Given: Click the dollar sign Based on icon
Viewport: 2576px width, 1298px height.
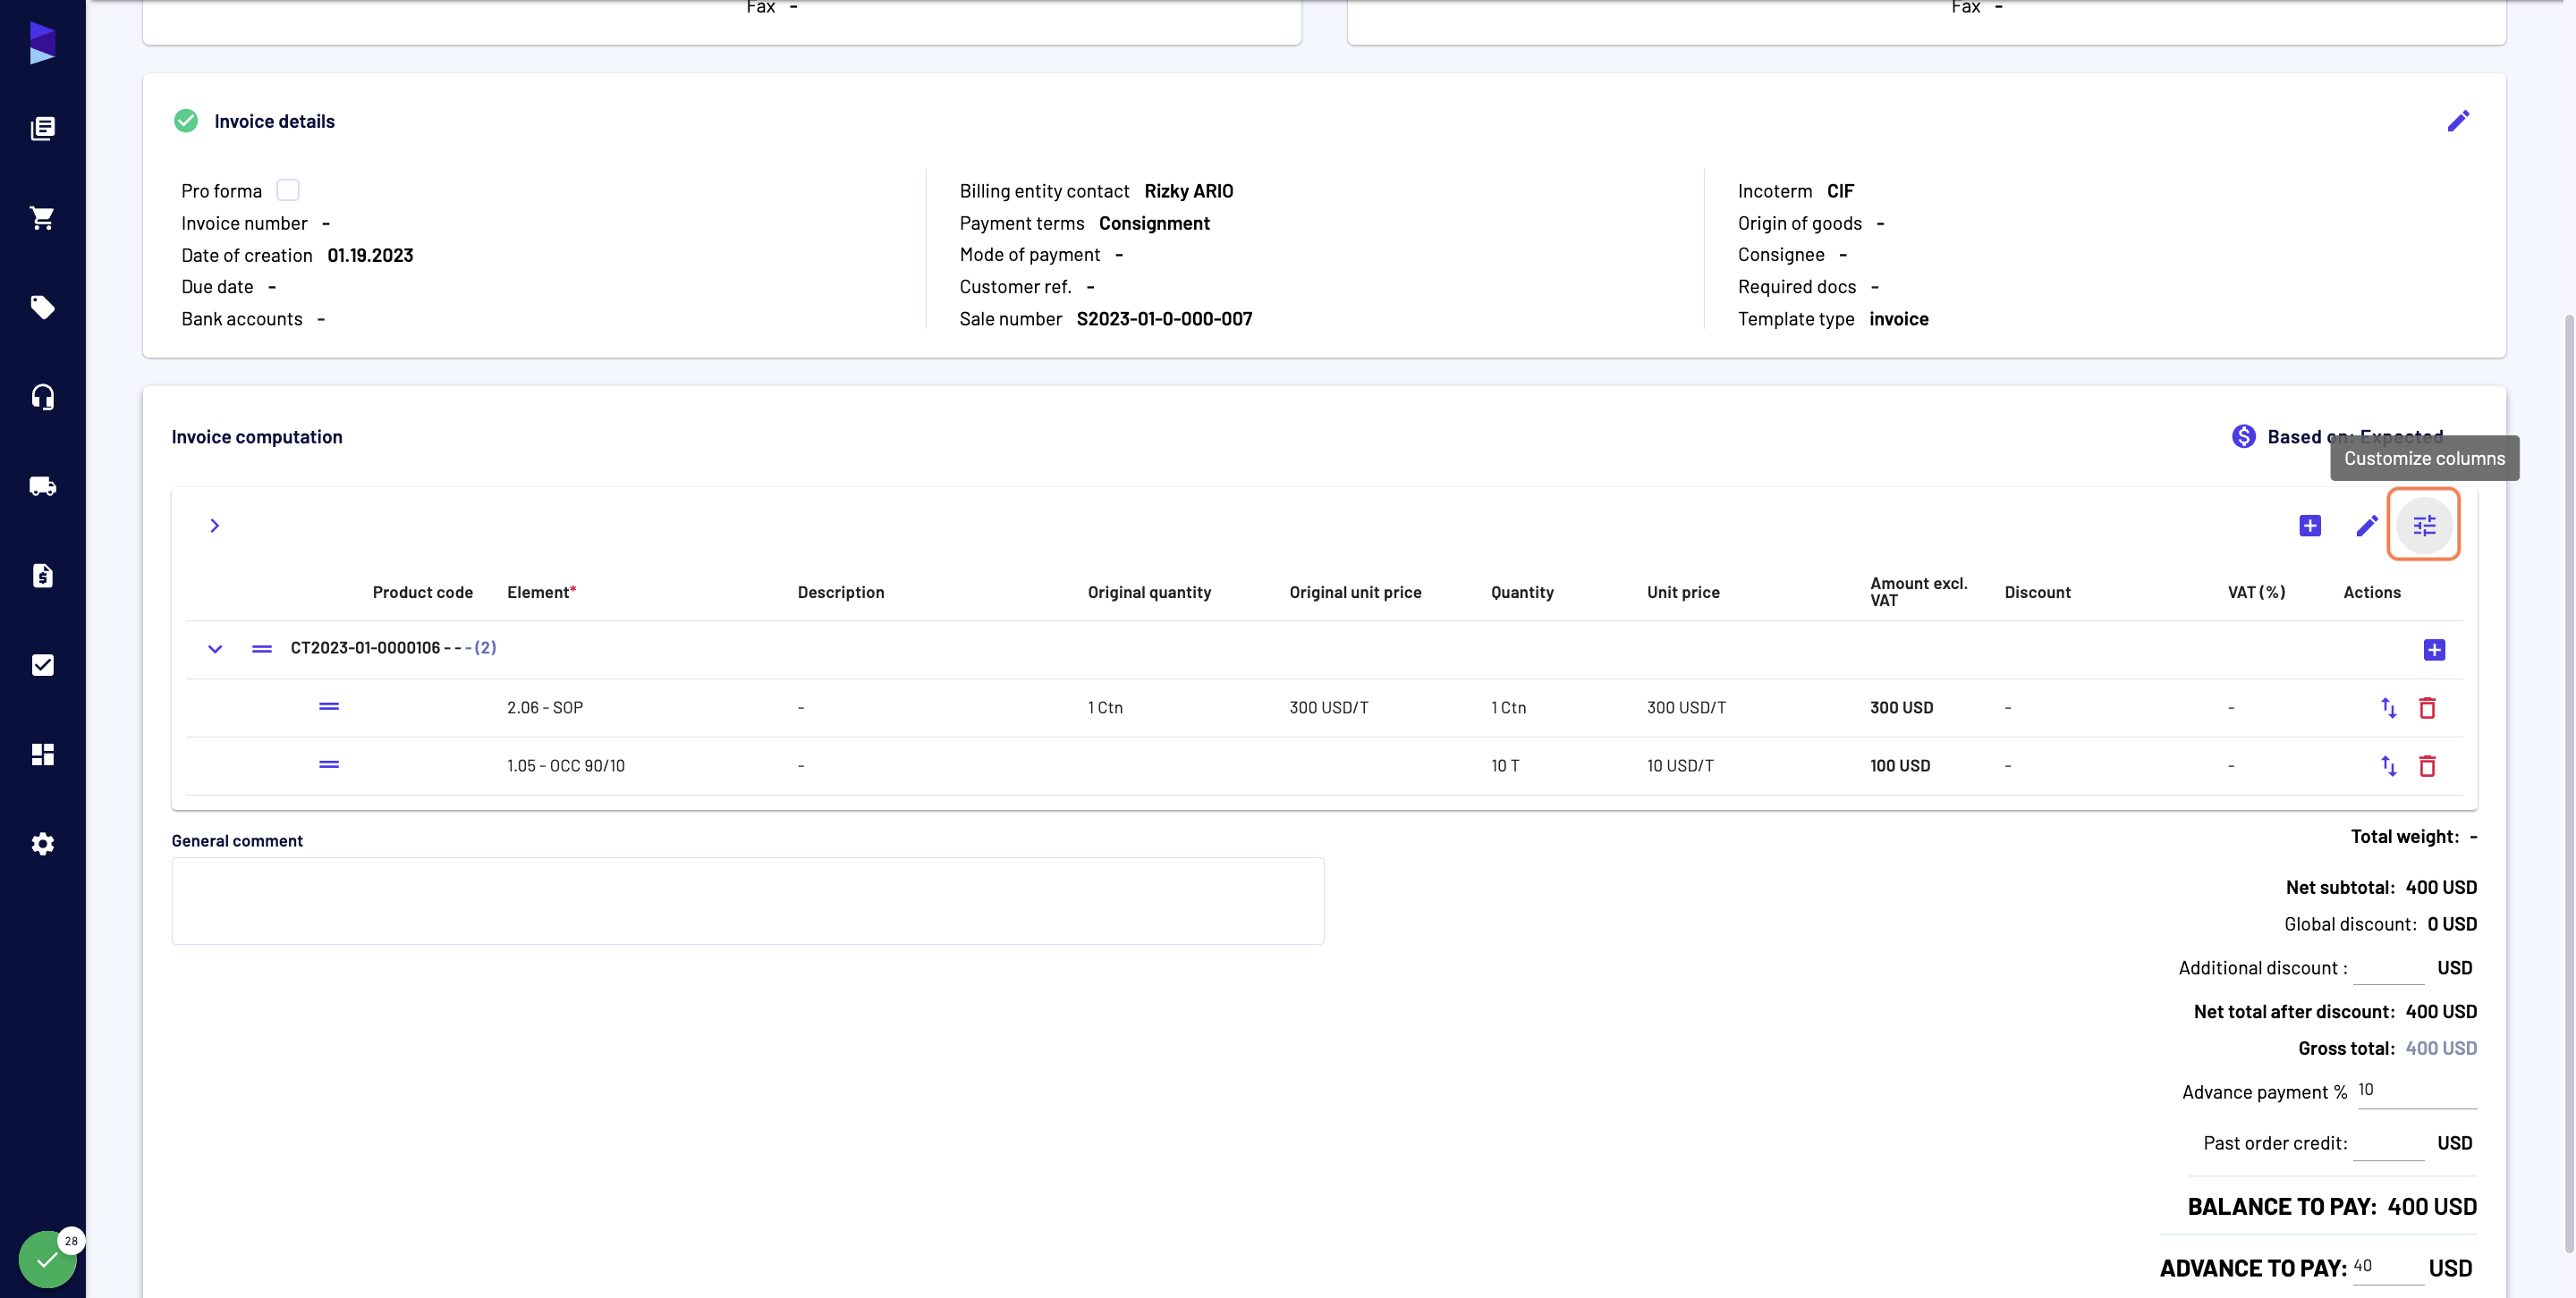Looking at the screenshot, I should point(2243,436).
